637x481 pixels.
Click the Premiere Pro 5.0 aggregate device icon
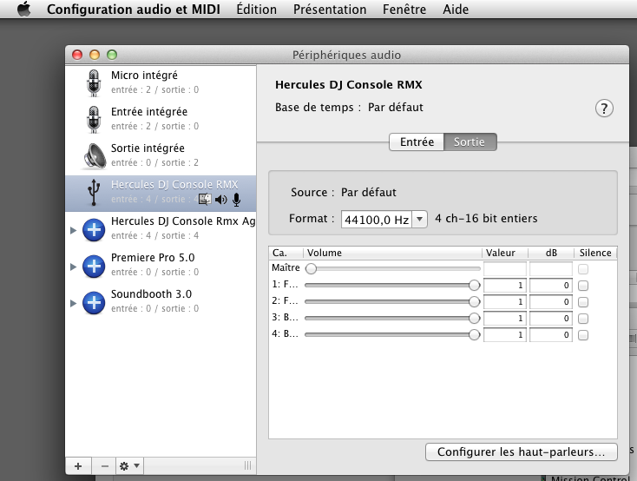click(94, 267)
